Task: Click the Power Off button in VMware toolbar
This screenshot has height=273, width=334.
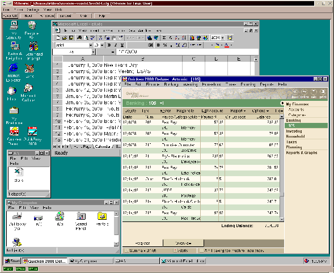Action: (10, 16)
